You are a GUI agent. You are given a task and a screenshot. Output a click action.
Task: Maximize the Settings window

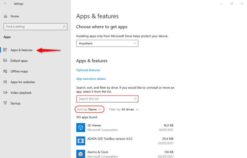coord(232,4)
